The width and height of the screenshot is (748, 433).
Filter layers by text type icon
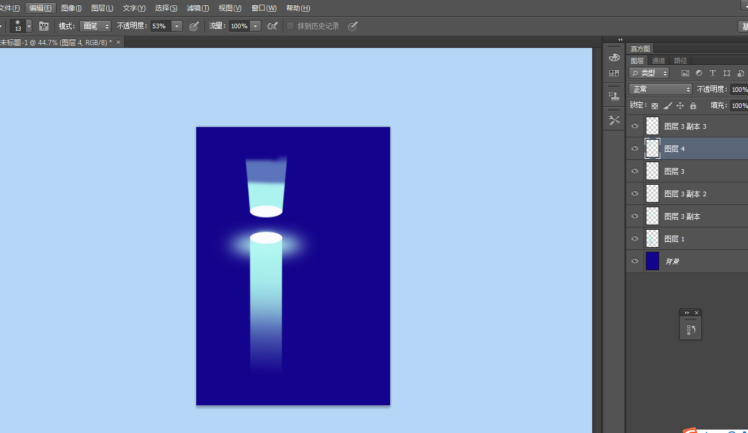(x=713, y=73)
